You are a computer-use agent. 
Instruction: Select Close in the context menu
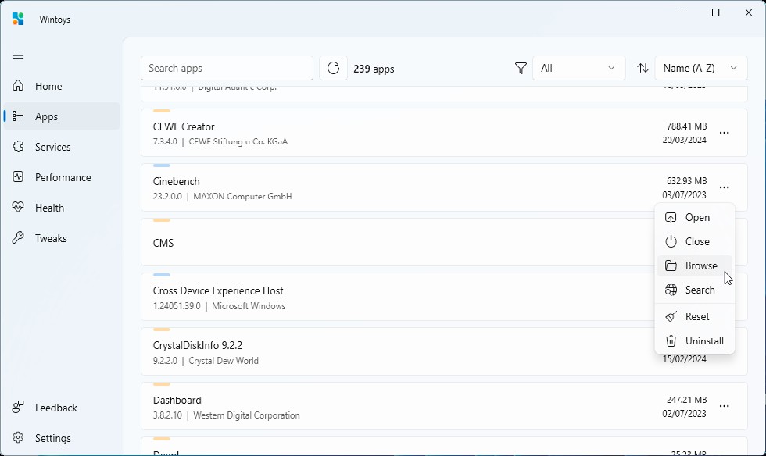[x=695, y=242]
